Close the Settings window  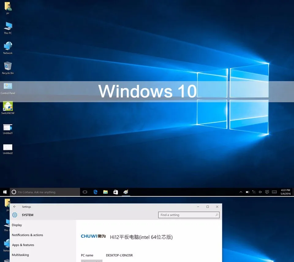tap(217, 207)
